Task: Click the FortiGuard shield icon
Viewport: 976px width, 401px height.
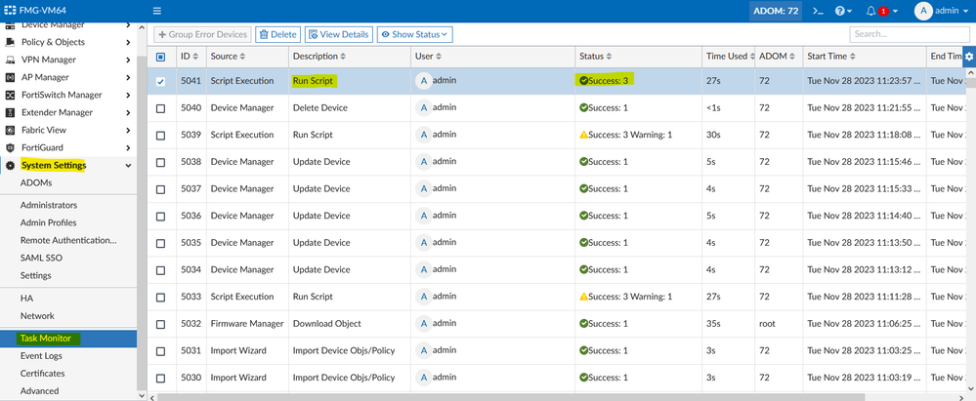Action: (x=11, y=147)
